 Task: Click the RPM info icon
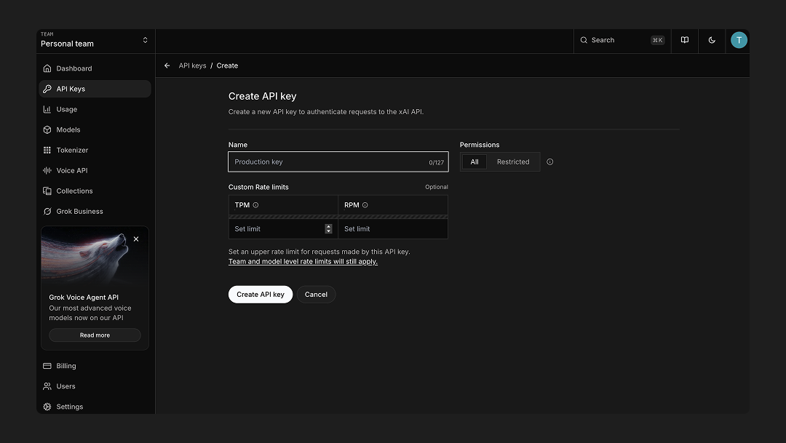pyautogui.click(x=365, y=205)
